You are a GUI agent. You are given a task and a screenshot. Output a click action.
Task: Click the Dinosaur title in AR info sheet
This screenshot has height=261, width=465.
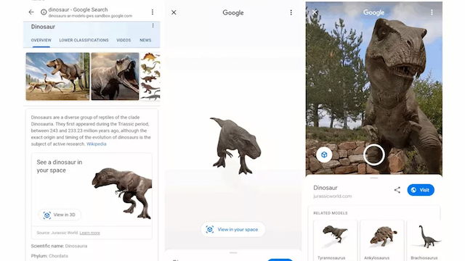(325, 188)
